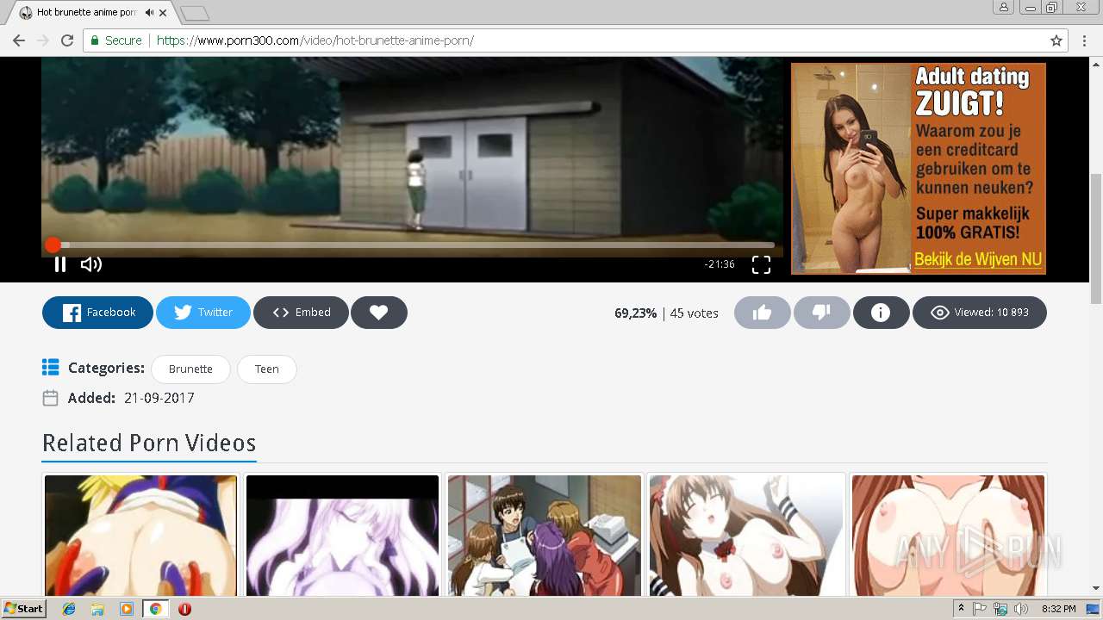1103x620 pixels.
Task: Click the calendar icon beside Added
Action: (51, 398)
